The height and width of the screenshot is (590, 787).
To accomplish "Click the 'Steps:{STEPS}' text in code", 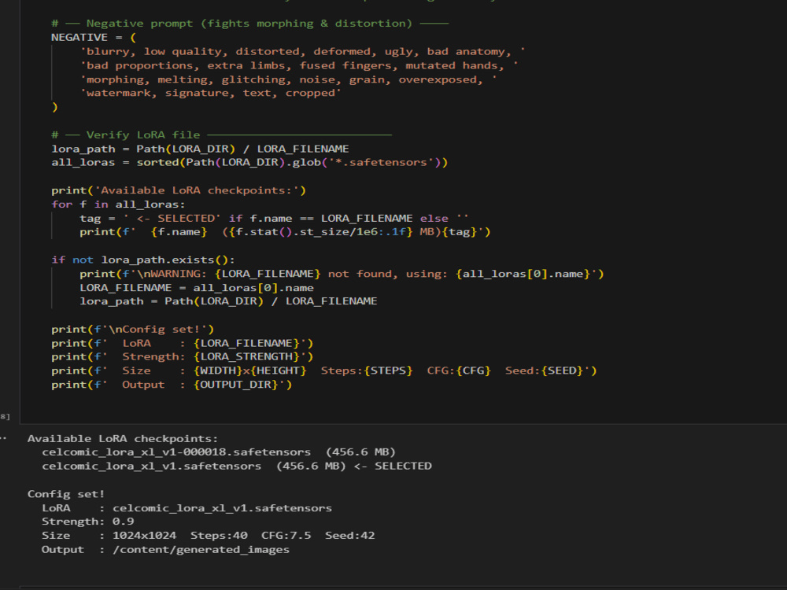I will (367, 371).
